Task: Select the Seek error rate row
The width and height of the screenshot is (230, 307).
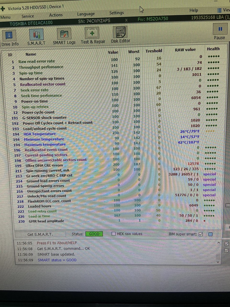Action: coord(115,88)
